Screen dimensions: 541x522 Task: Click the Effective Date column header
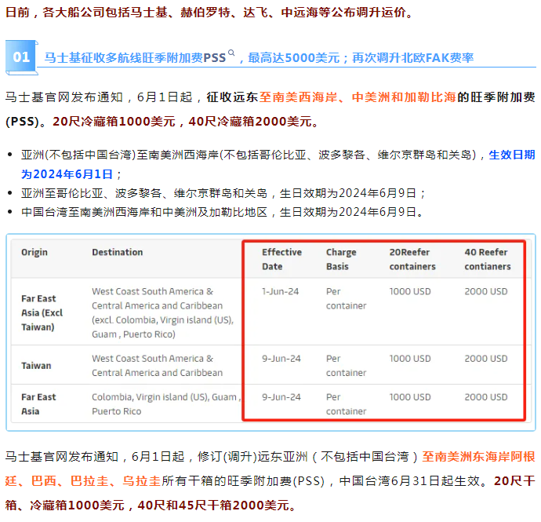point(281,259)
